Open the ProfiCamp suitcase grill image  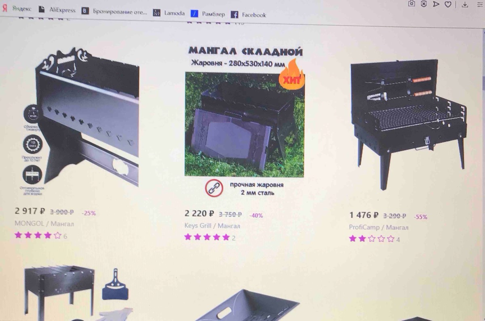(408, 124)
